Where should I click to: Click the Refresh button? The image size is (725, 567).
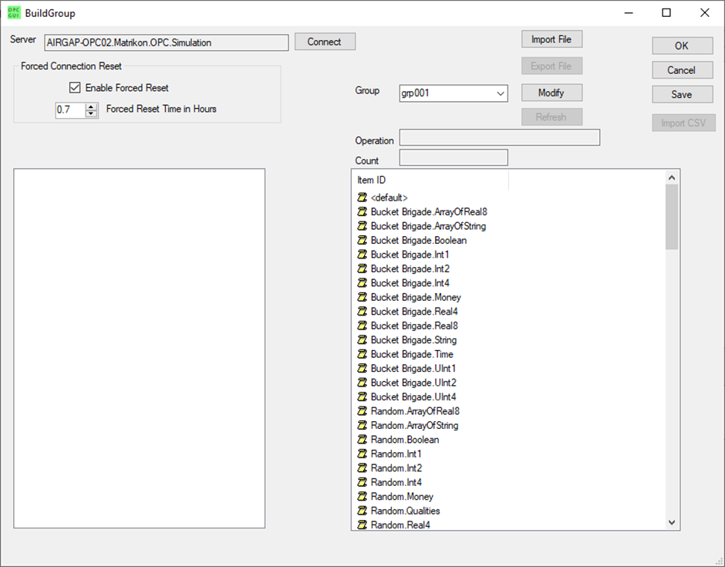click(x=551, y=117)
